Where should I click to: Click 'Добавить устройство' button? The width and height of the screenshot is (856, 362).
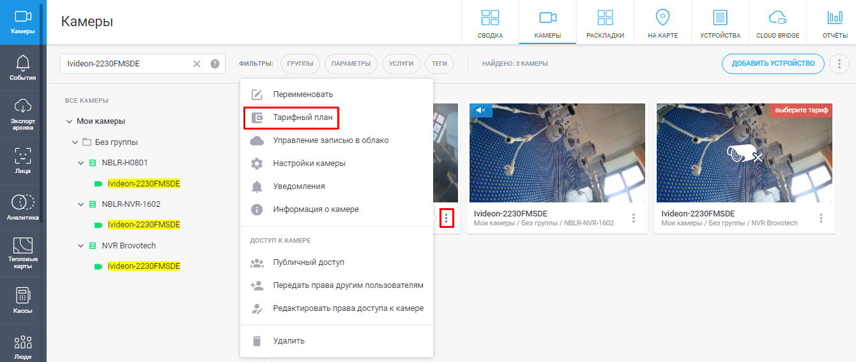tap(773, 63)
